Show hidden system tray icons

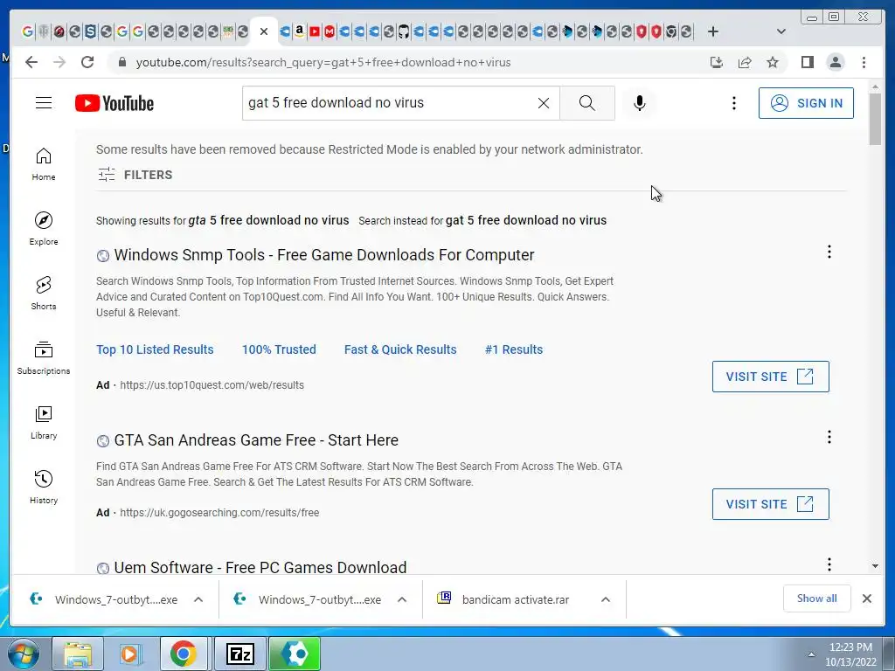click(810, 654)
